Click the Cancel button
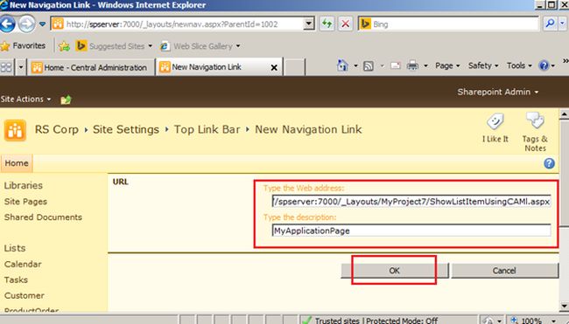569x324 pixels. [x=504, y=271]
